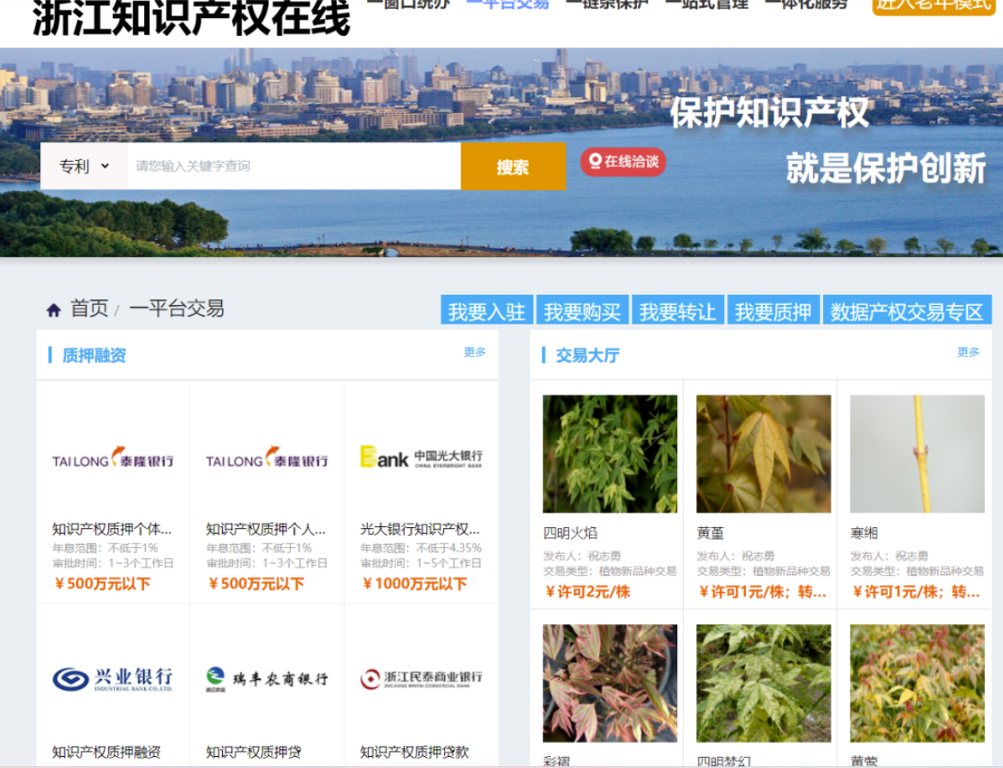Open 四明火焰 listing title
This screenshot has height=768, width=1003.
coord(570,532)
